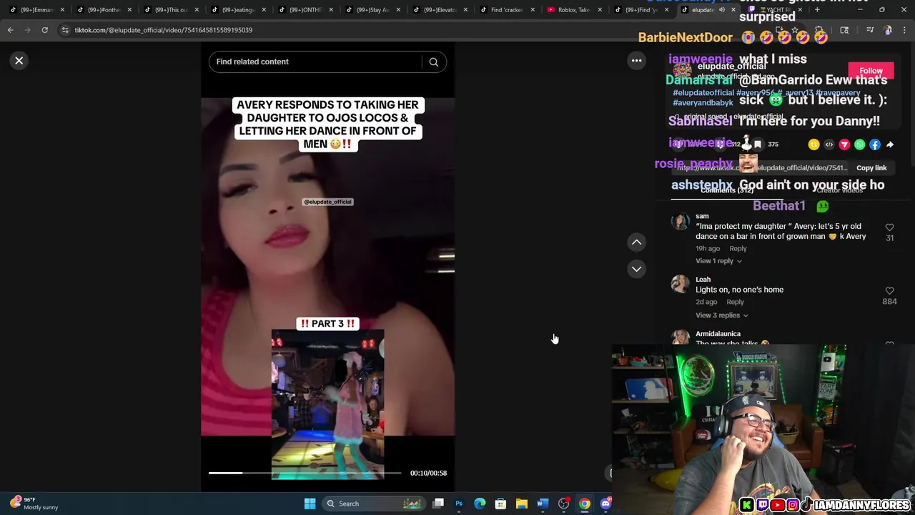The image size is (915, 515).
Task: Expand View 1 reply under sam's comment
Action: coord(718,261)
